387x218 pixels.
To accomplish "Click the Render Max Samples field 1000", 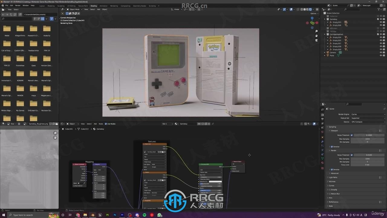I will pyautogui.click(x=367, y=159).
